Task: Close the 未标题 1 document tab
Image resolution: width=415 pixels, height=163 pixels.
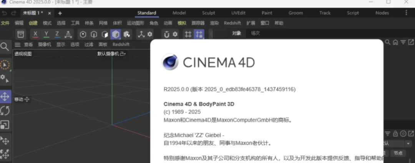Action: click(x=50, y=13)
